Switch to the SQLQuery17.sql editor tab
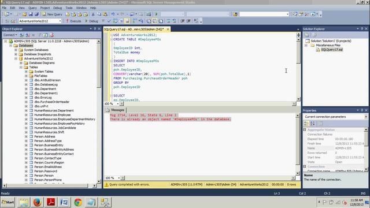 pos(134,29)
